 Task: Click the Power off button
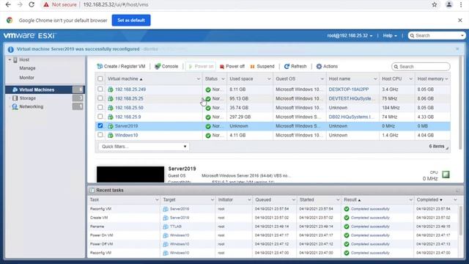click(x=232, y=67)
